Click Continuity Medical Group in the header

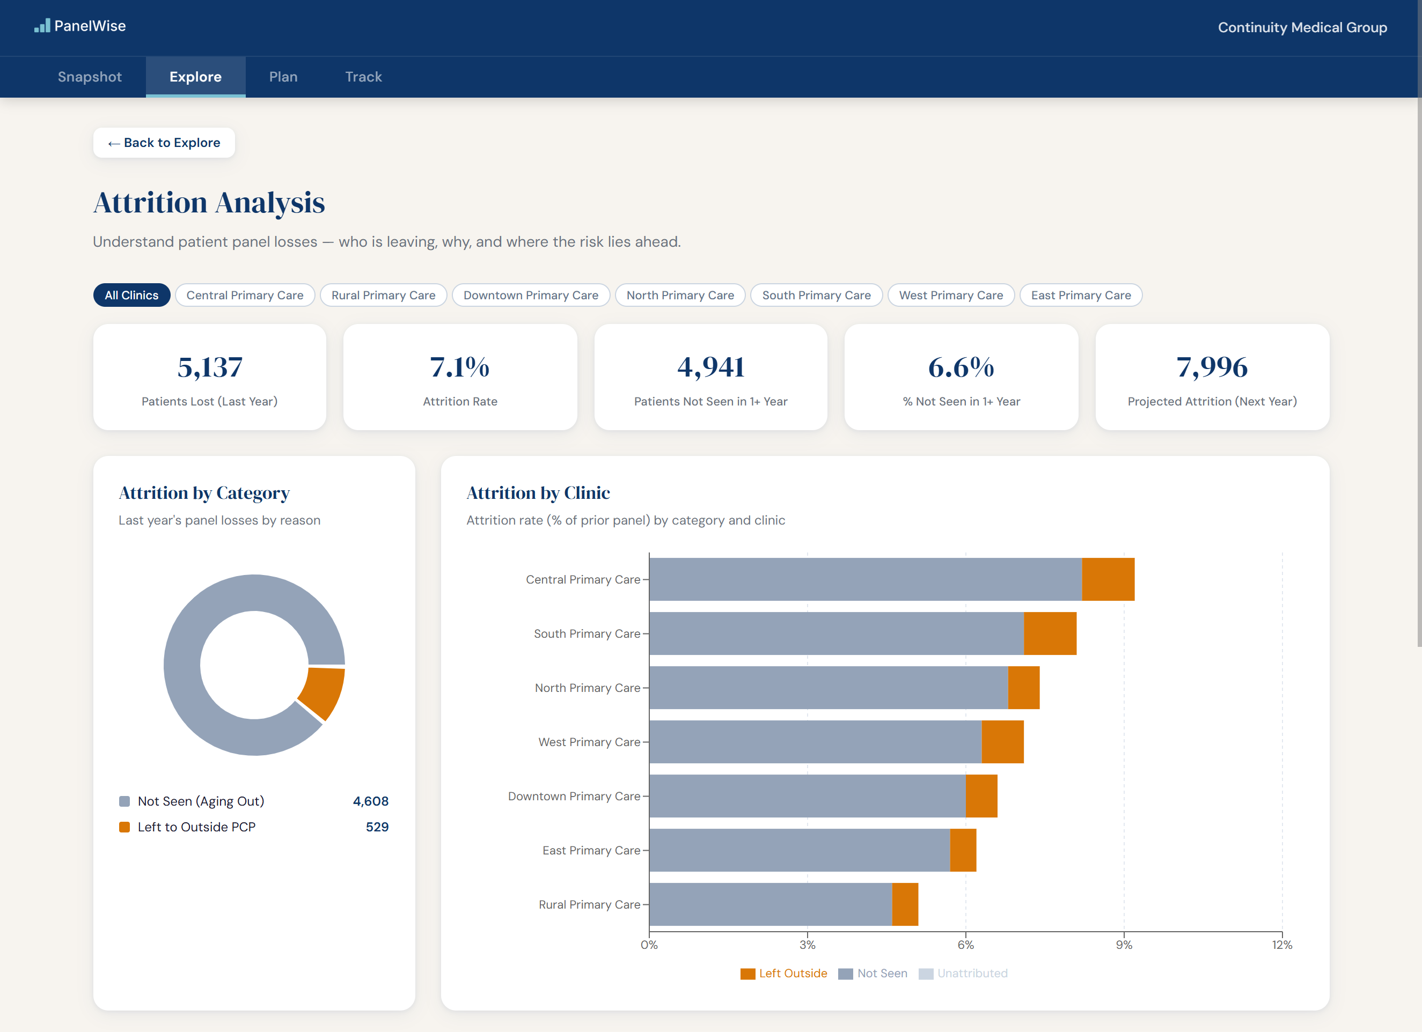[1302, 27]
